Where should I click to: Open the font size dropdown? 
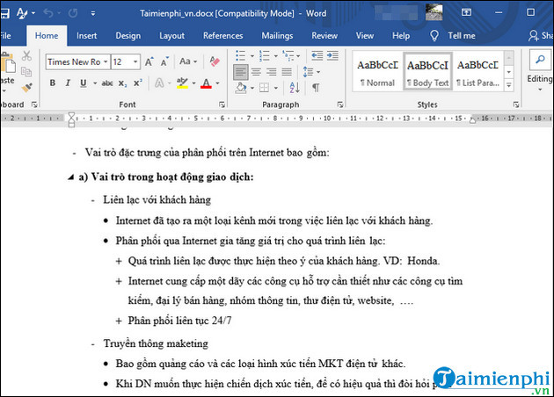[x=135, y=61]
